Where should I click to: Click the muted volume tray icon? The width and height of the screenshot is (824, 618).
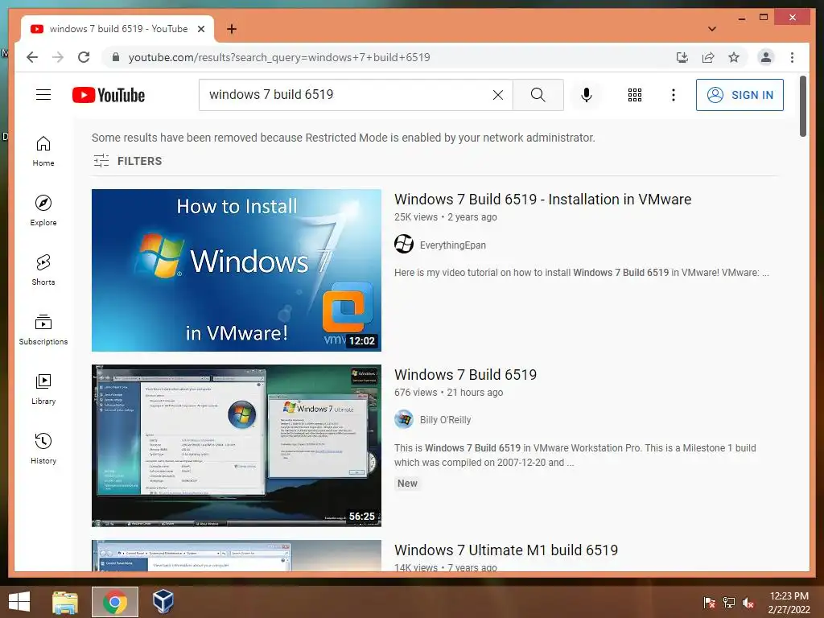[748, 603]
